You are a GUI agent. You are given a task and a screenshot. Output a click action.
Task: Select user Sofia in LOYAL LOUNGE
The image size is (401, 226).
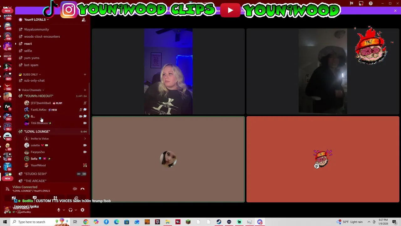tap(34, 159)
